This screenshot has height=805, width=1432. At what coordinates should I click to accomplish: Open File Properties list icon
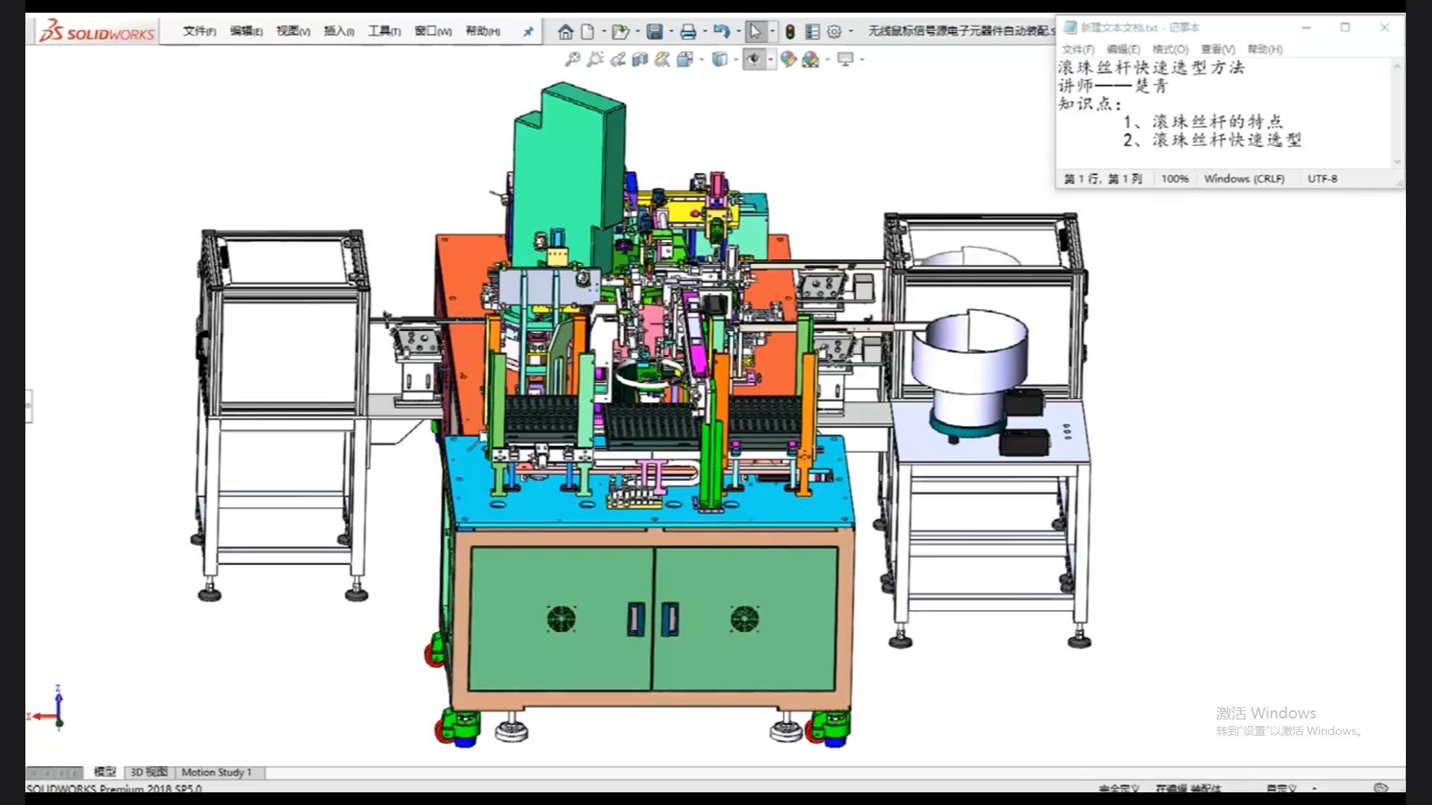click(x=812, y=31)
